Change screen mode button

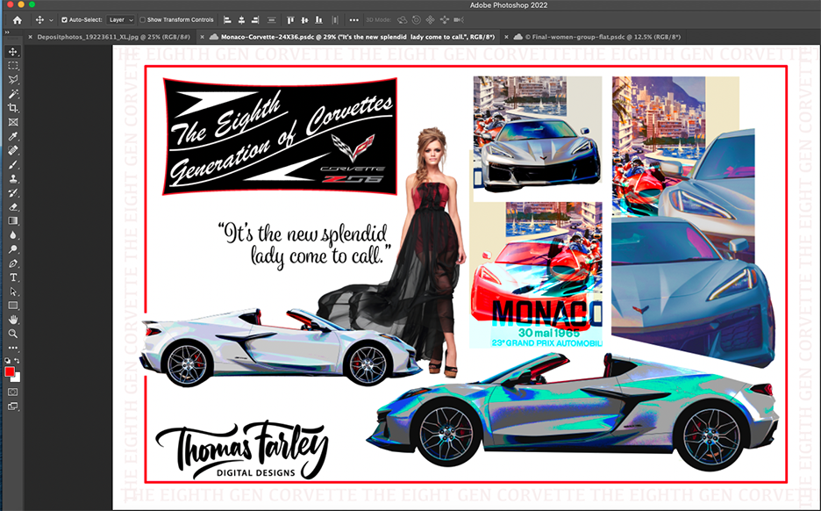click(13, 407)
